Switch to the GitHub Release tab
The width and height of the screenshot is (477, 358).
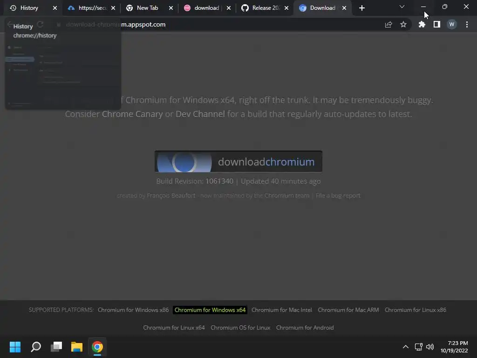coord(265,8)
